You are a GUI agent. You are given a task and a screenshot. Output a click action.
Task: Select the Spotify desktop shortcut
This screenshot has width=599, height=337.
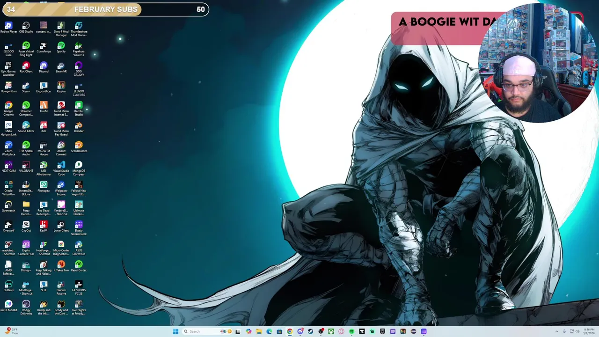[x=61, y=47]
